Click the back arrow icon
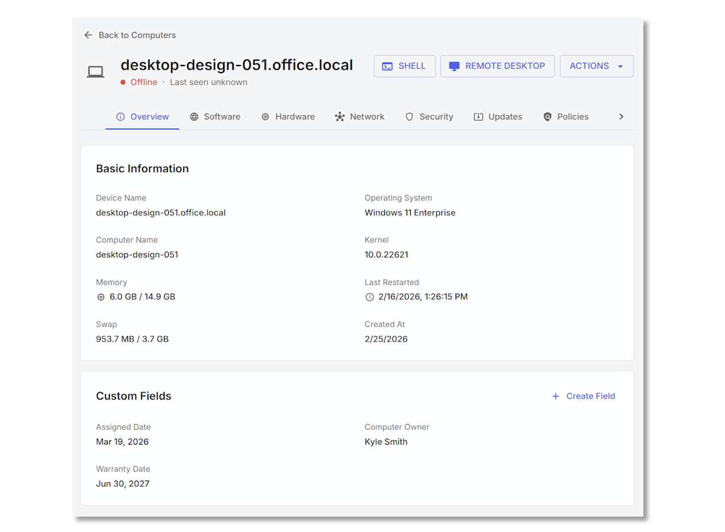The height and width of the screenshot is (532, 725). click(88, 35)
